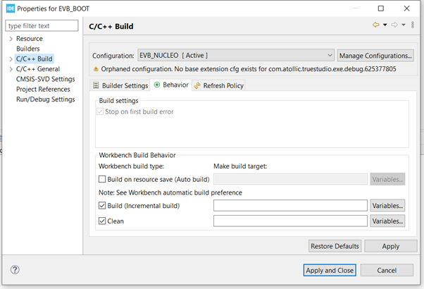Open the Configuration dropdown
The image size is (424, 289).
(x=236, y=56)
